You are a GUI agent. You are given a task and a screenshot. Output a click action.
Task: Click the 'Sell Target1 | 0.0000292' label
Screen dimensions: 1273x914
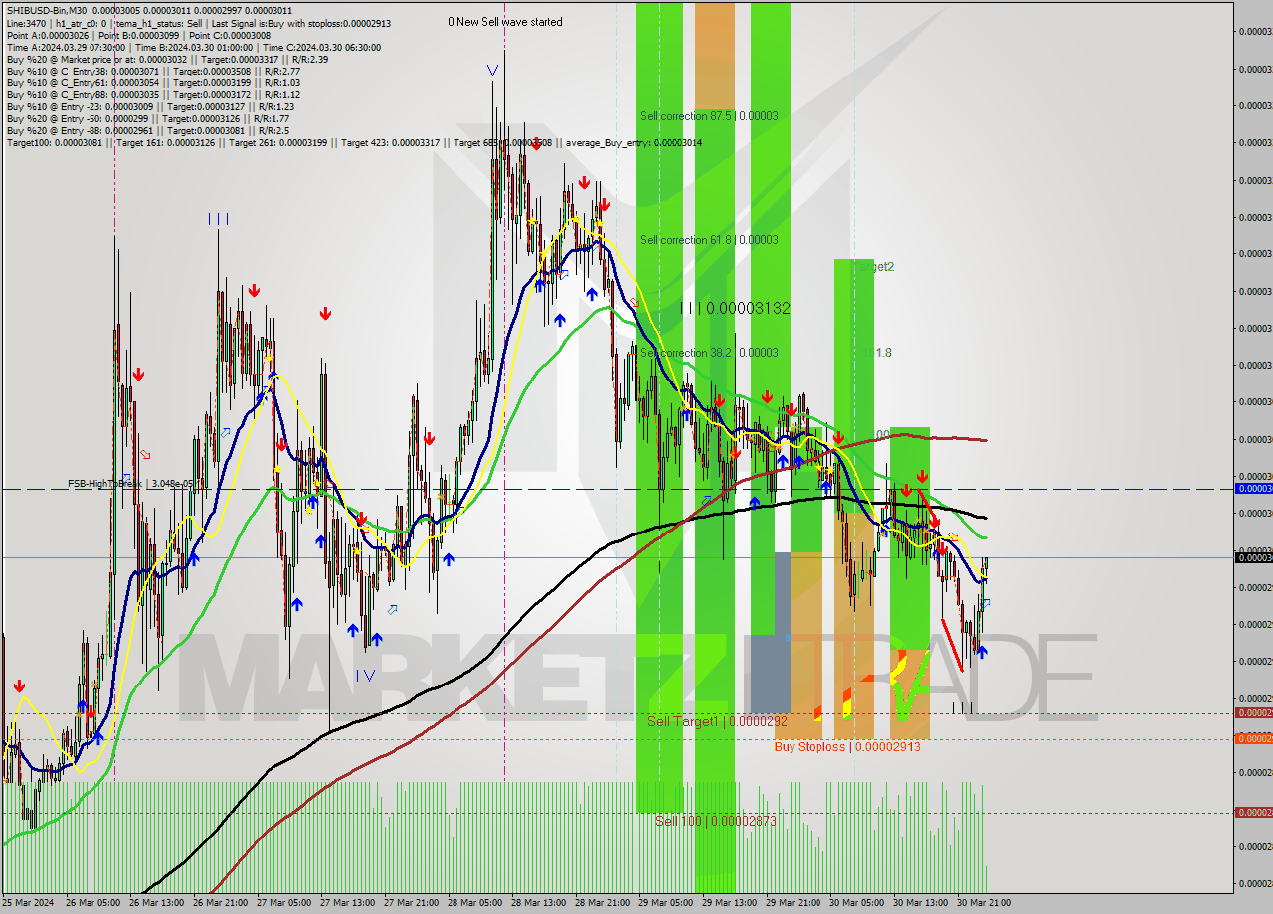click(717, 722)
